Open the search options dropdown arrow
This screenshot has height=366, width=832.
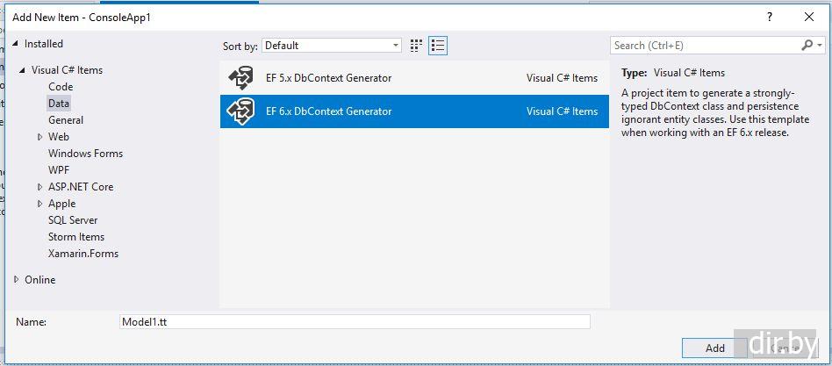point(821,46)
